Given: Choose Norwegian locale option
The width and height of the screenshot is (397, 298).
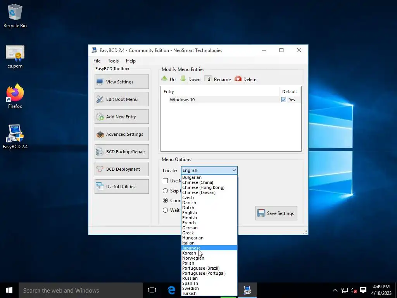Looking at the screenshot, I should (x=209, y=258).
